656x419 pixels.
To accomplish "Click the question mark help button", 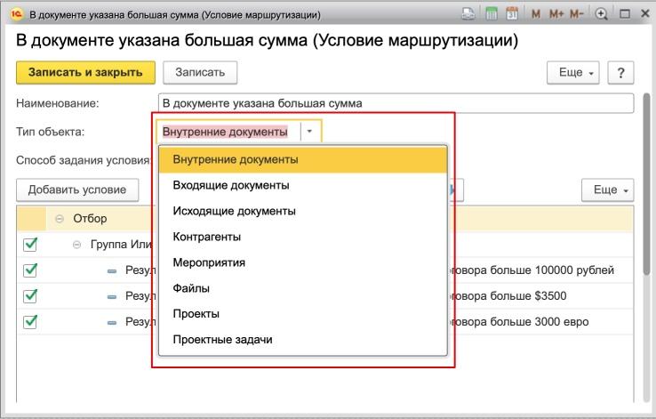I will tap(620, 73).
